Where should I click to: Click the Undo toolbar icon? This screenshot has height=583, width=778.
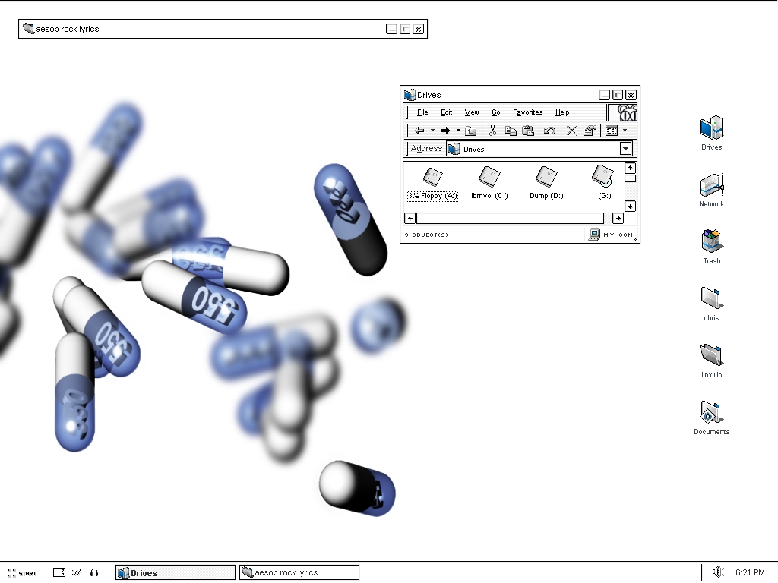pos(550,131)
